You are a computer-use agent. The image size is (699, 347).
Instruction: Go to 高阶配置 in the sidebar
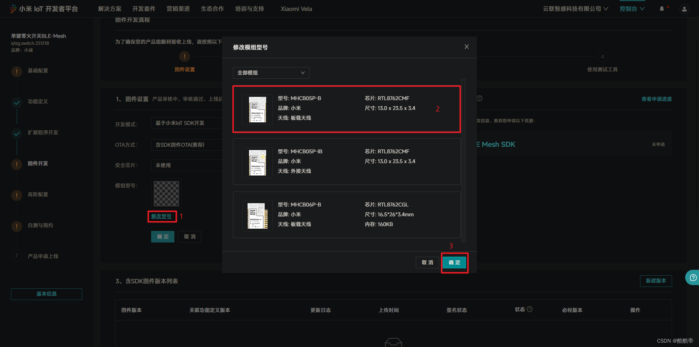(38, 194)
